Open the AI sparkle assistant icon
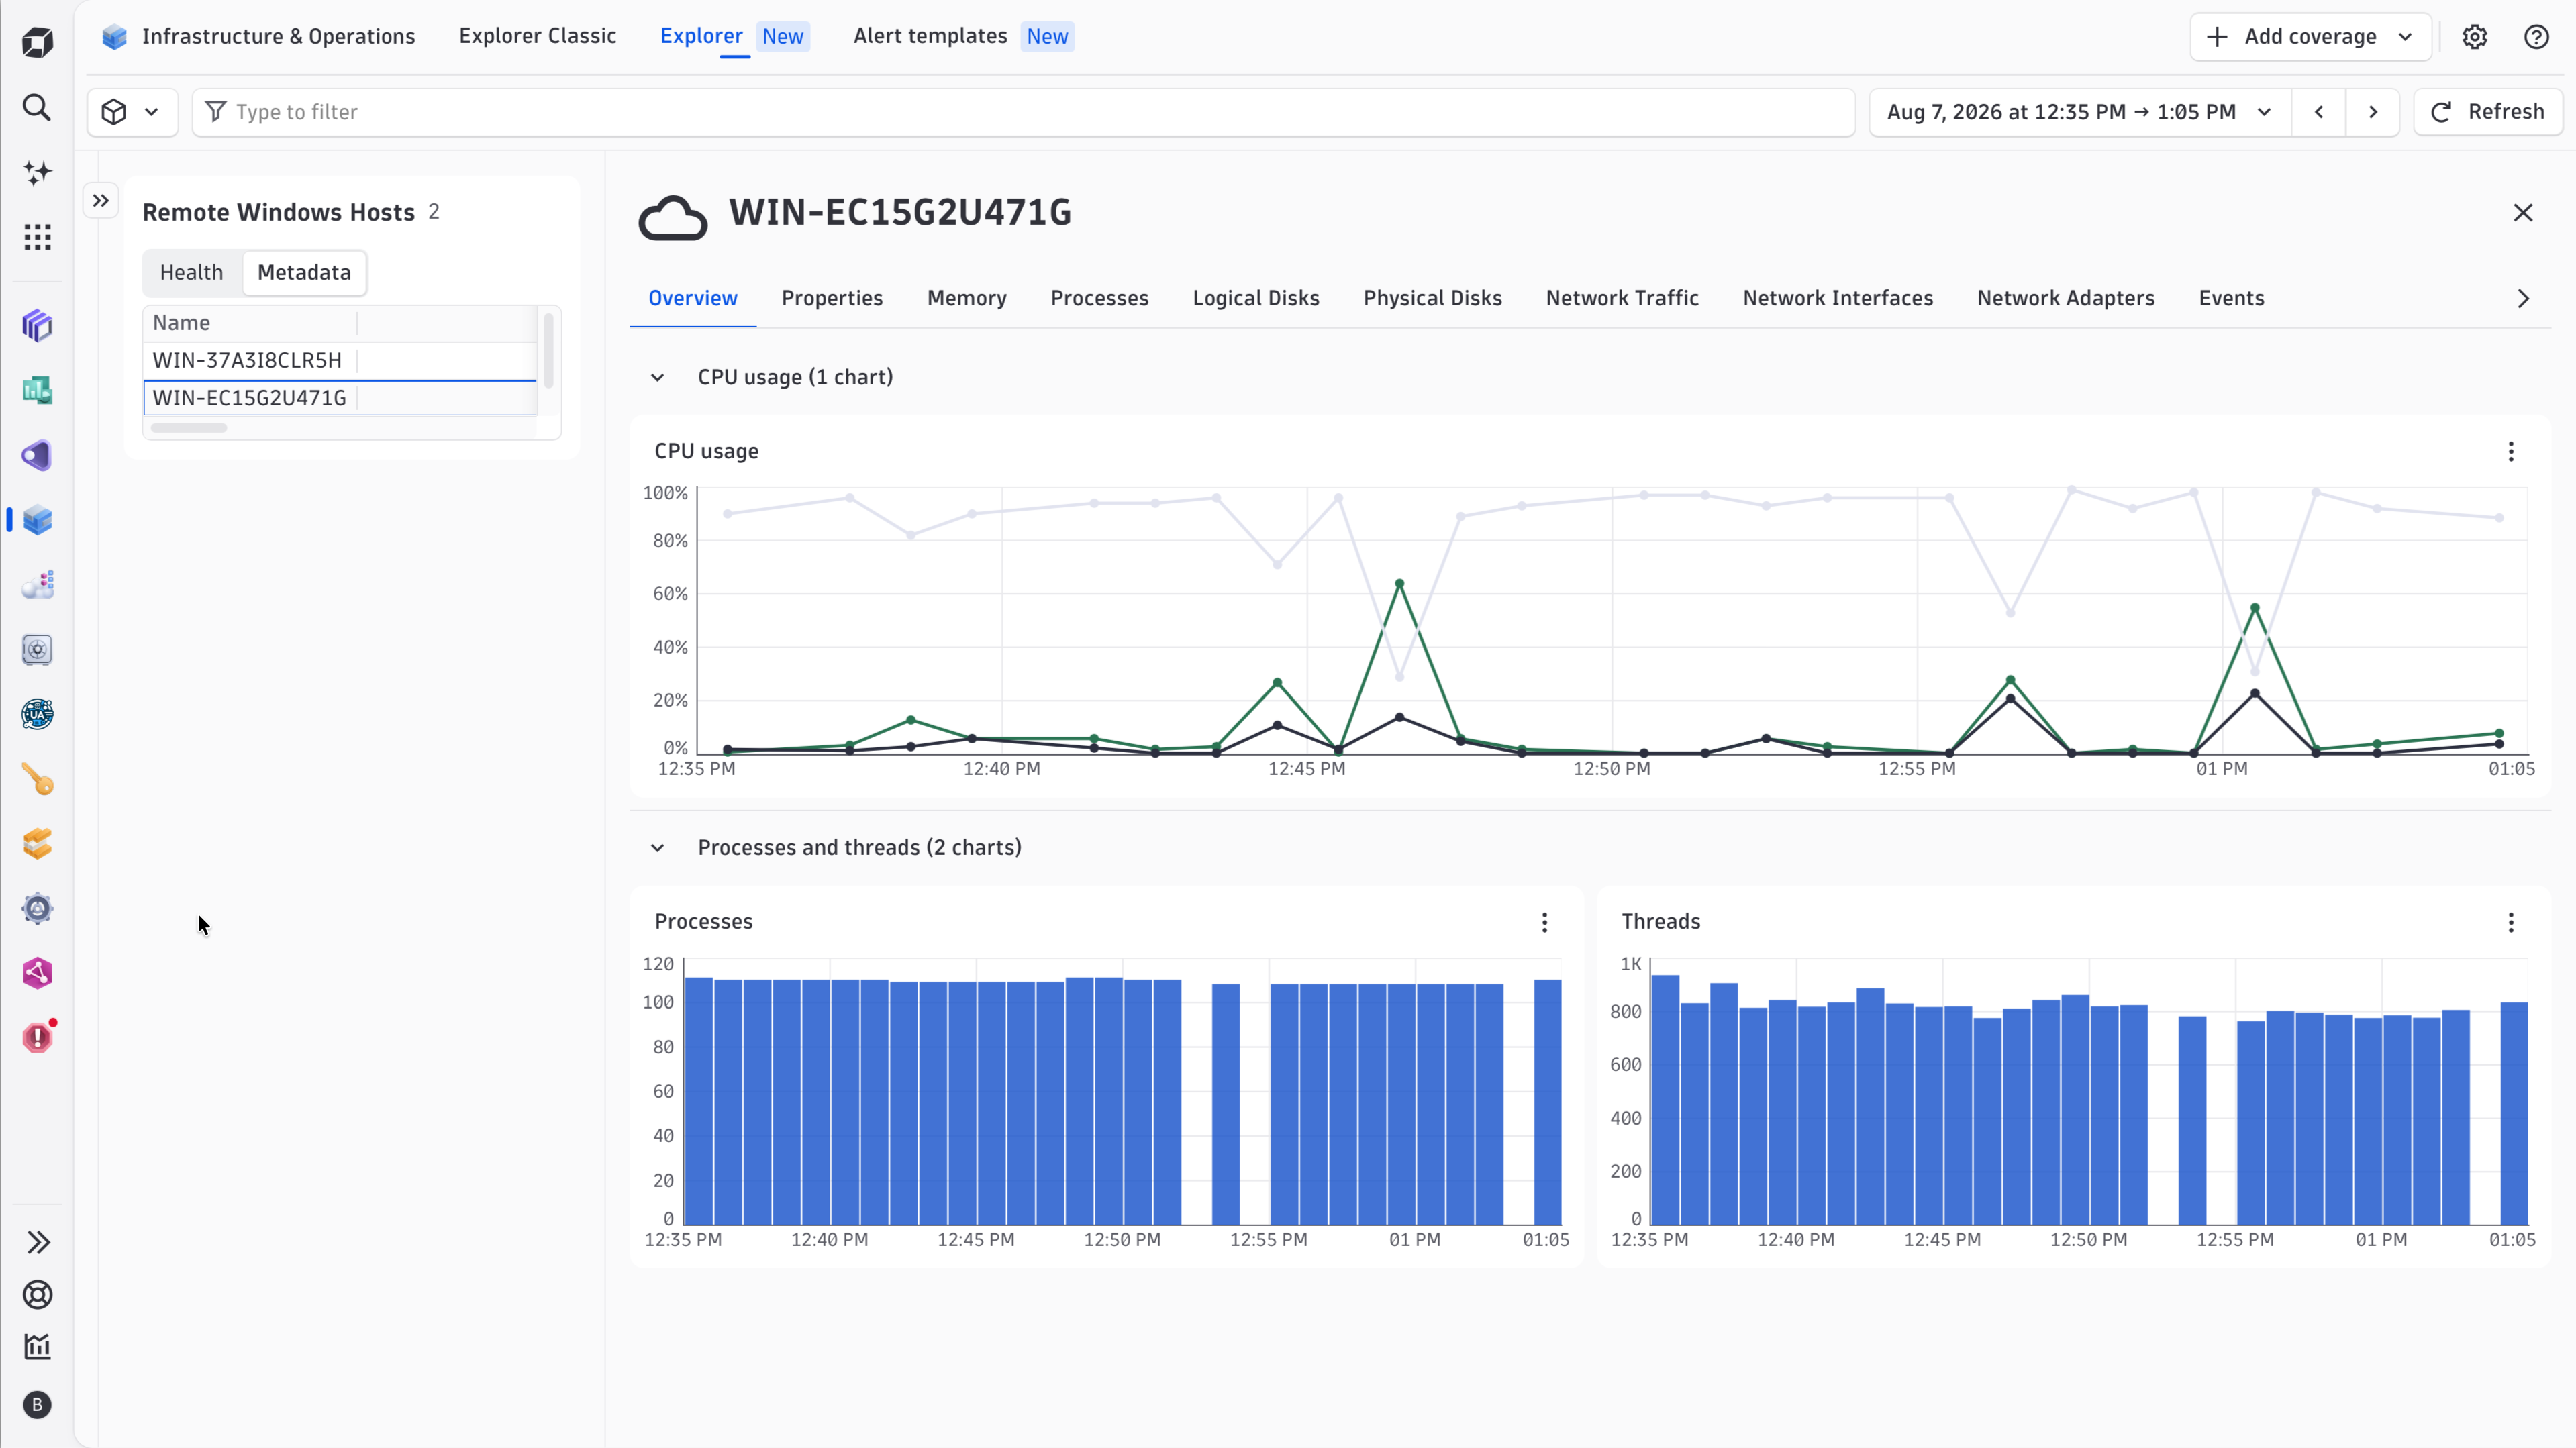 (x=37, y=172)
